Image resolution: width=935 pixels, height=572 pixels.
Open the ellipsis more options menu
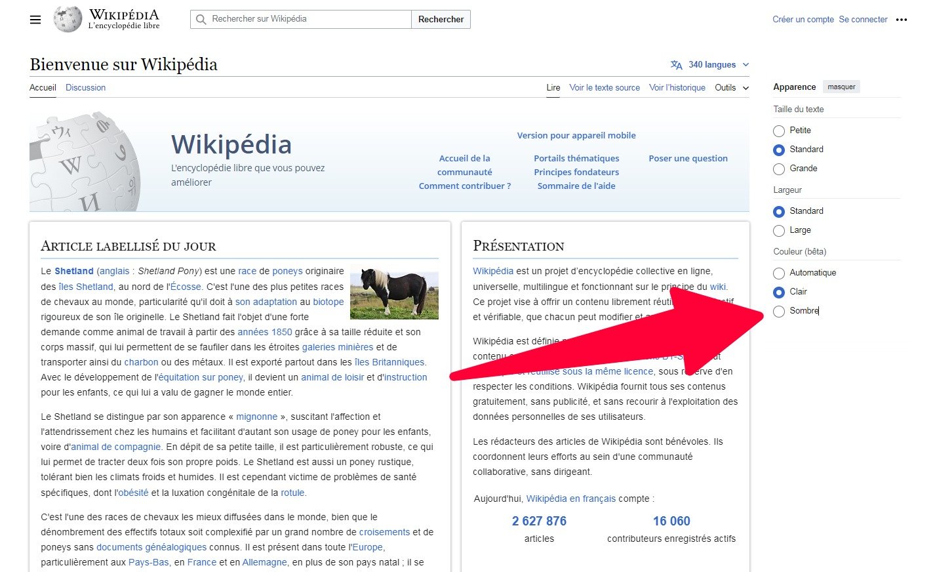tap(902, 20)
